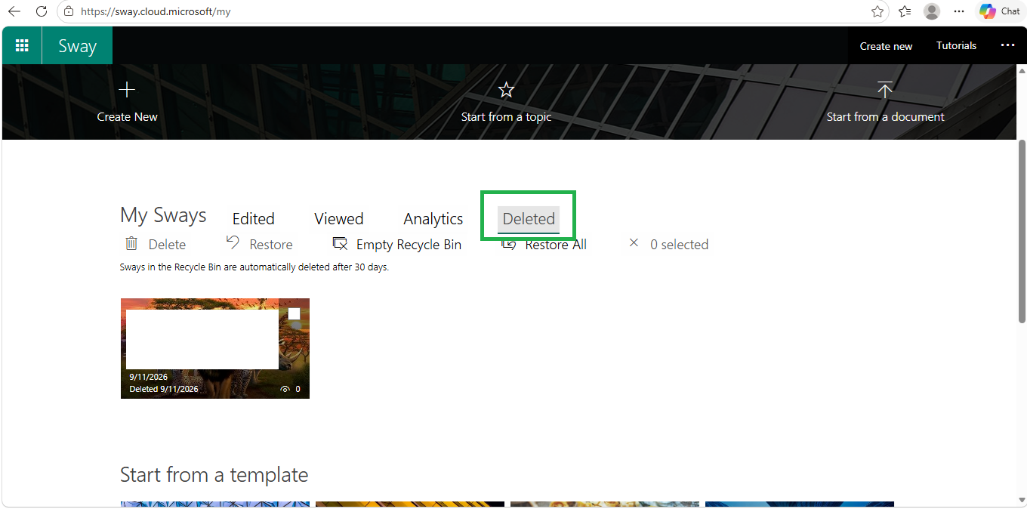
Task: Open Copilot Chat in the browser
Action: (1000, 11)
